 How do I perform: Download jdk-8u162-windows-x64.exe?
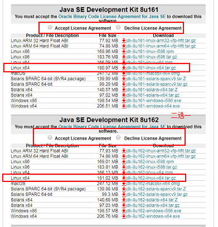click(153, 216)
